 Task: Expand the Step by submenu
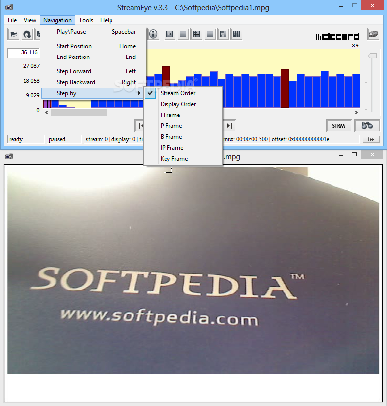[93, 93]
